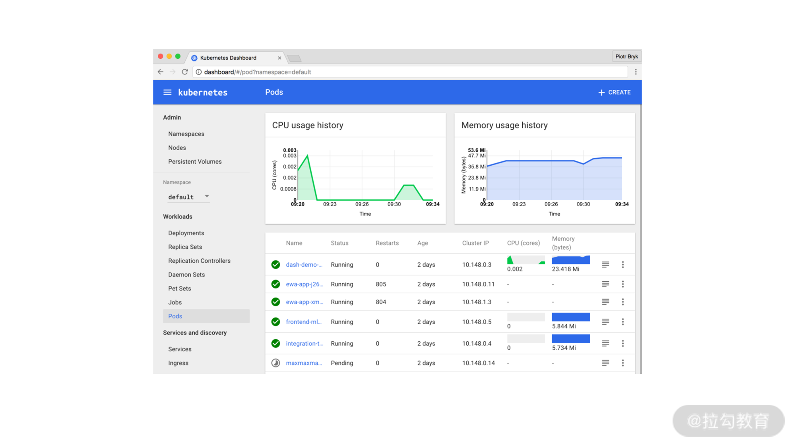The height and width of the screenshot is (447, 795).
Task: Click the restart count 805
Action: click(381, 284)
